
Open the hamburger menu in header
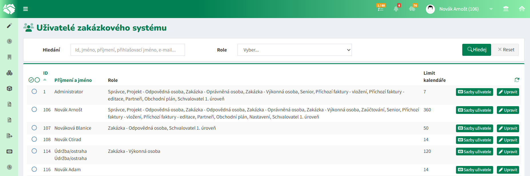[x=25, y=9]
